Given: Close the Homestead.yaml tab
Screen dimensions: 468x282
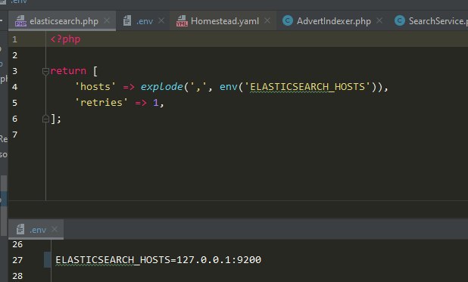Looking at the screenshot, I should [267, 21].
